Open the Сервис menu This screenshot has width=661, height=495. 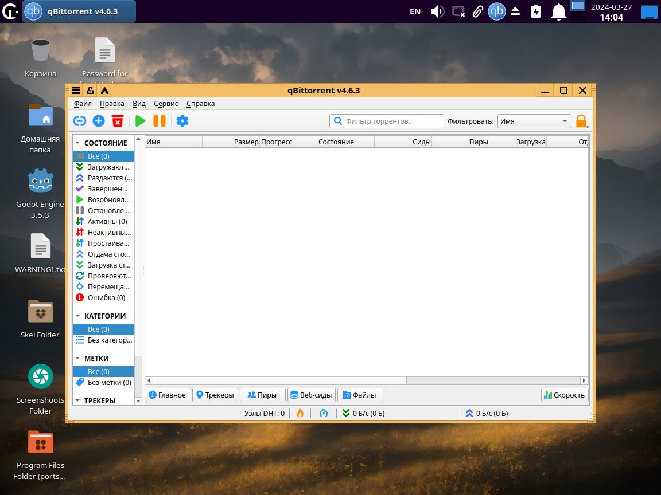166,104
